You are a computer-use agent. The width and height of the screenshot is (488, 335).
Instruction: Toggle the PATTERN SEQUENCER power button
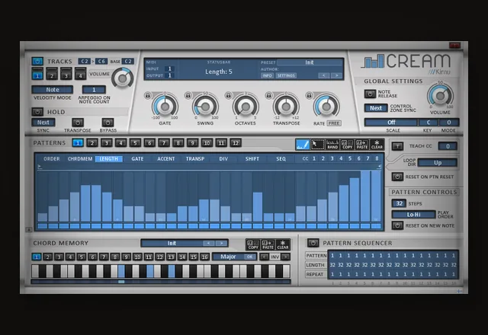[313, 243]
